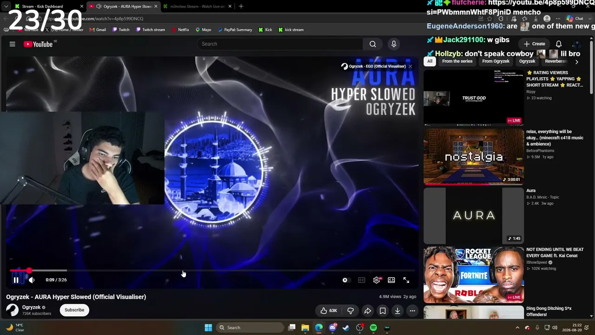
Task: Open the AURA B.A.D. Mvsic thumbnail
Action: click(x=474, y=216)
